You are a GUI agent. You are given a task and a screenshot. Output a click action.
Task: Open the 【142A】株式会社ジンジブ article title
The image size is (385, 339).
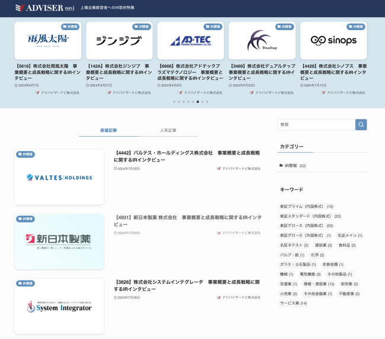[x=119, y=72]
